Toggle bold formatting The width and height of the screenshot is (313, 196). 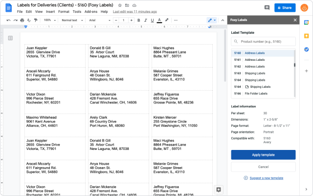coord(139,20)
